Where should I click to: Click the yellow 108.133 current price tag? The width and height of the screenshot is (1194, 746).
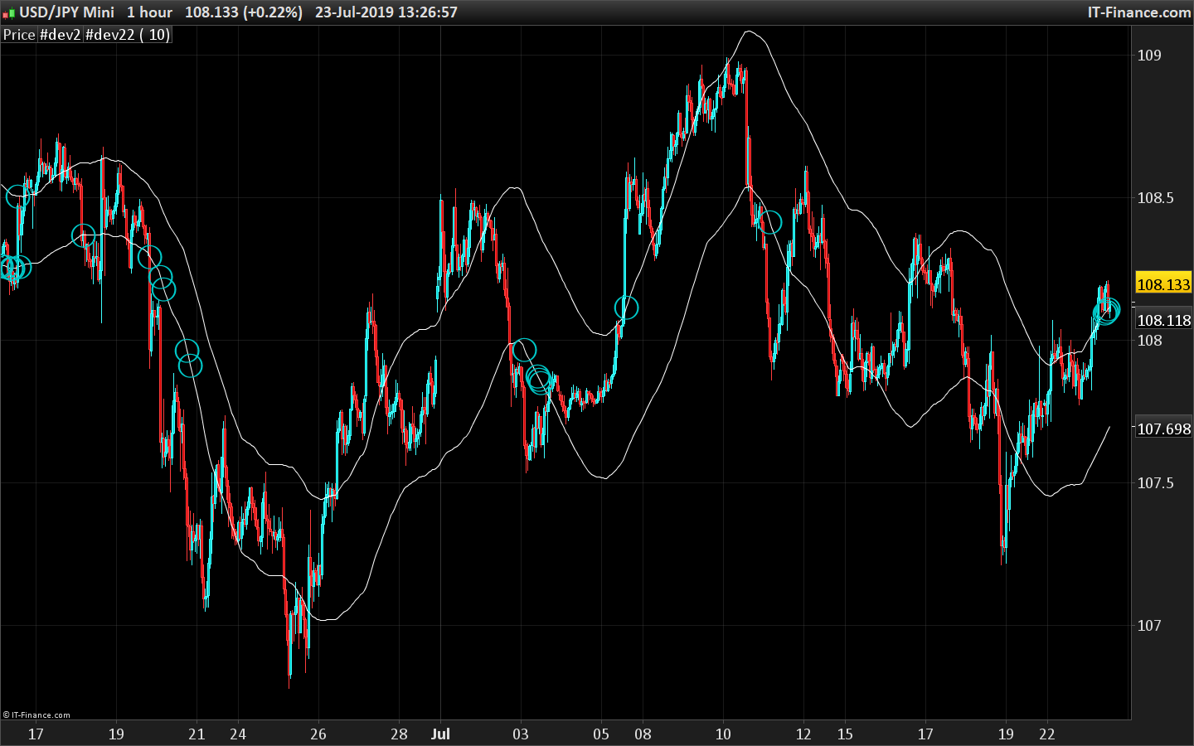[x=1163, y=284]
